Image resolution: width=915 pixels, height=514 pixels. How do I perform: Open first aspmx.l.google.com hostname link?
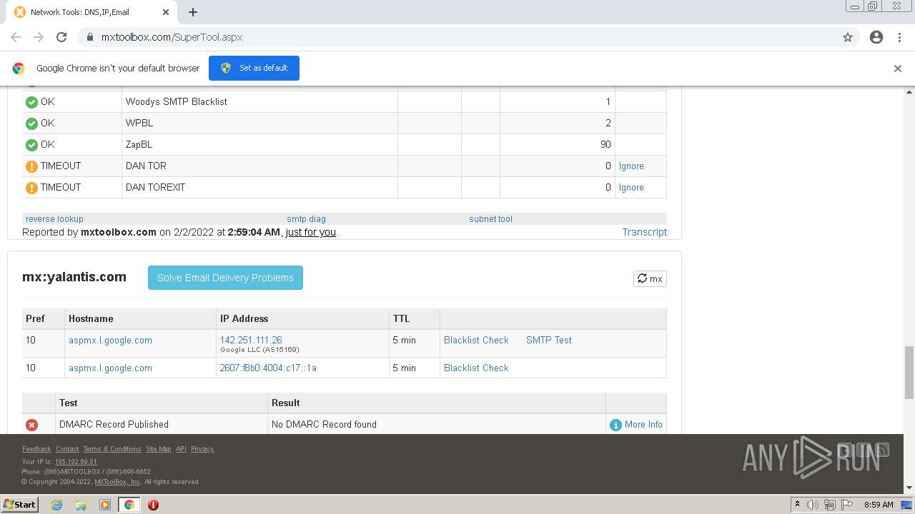point(110,341)
